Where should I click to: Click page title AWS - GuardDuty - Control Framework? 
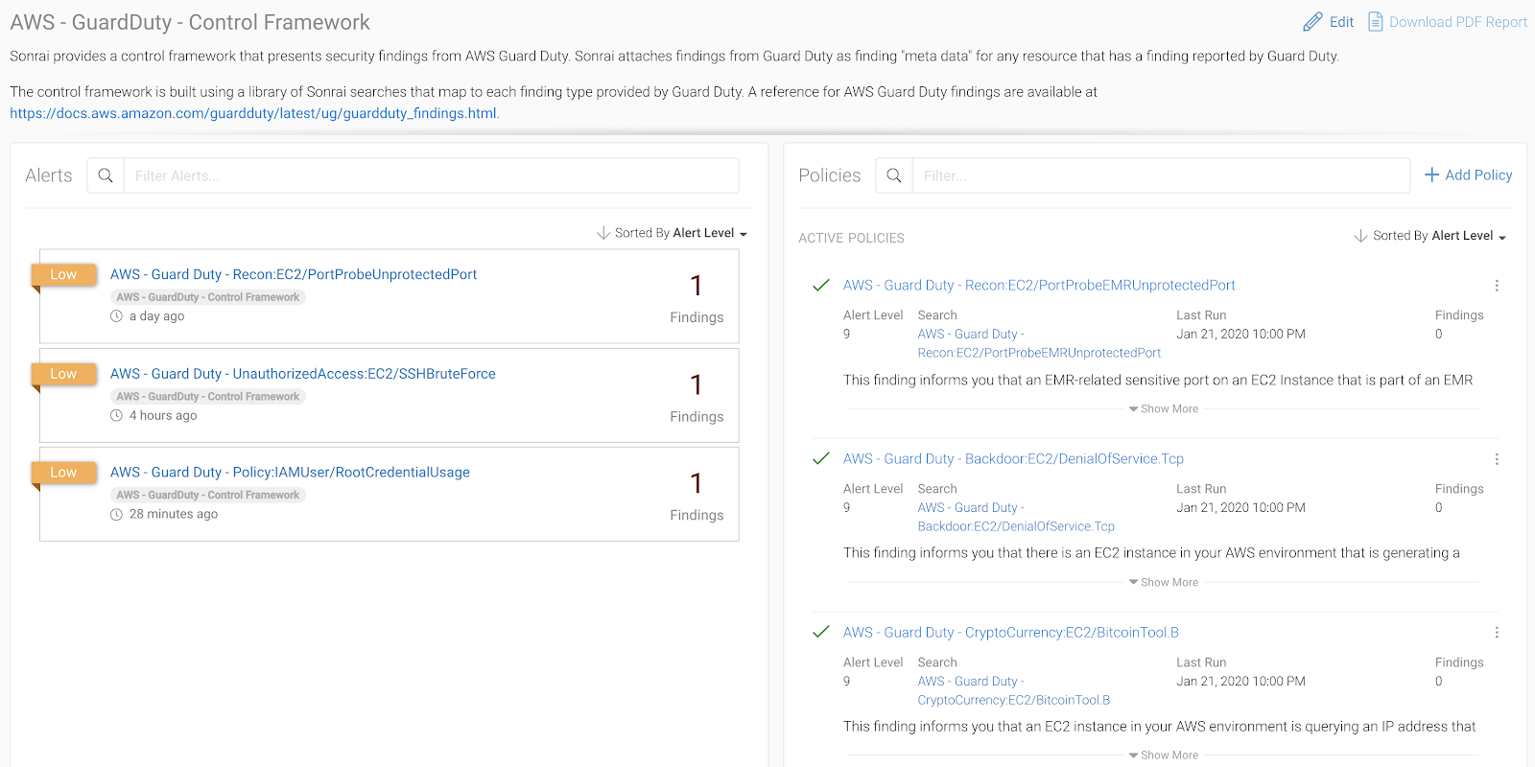[x=190, y=22]
